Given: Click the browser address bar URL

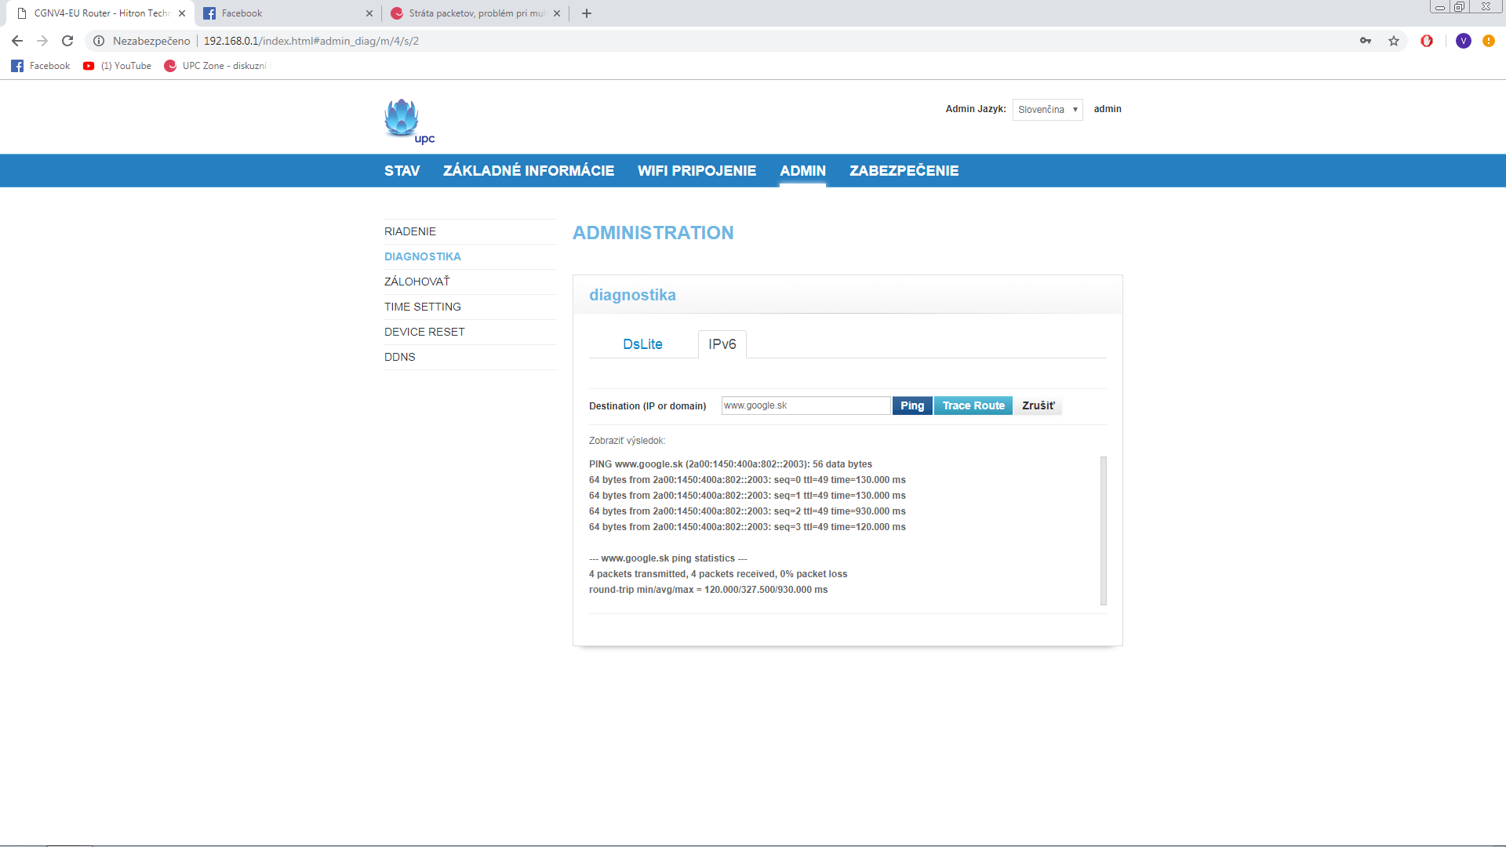Looking at the screenshot, I should [311, 41].
